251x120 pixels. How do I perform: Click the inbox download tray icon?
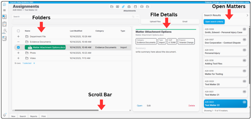[129, 7]
